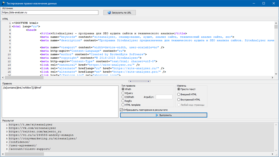
Task: Click inside the Правило rule text area
Action: [x=60, y=102]
